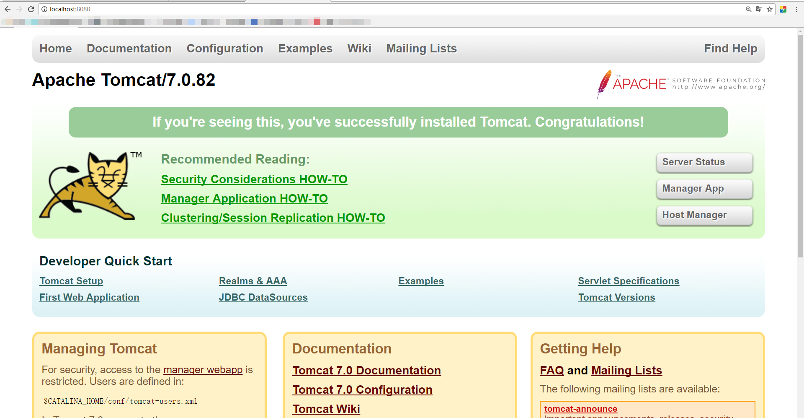Follow the manager webapp link

pyautogui.click(x=203, y=370)
